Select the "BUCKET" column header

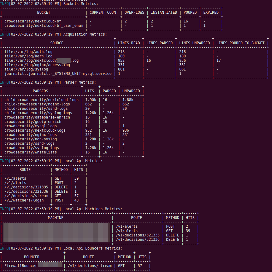click(x=44, y=12)
